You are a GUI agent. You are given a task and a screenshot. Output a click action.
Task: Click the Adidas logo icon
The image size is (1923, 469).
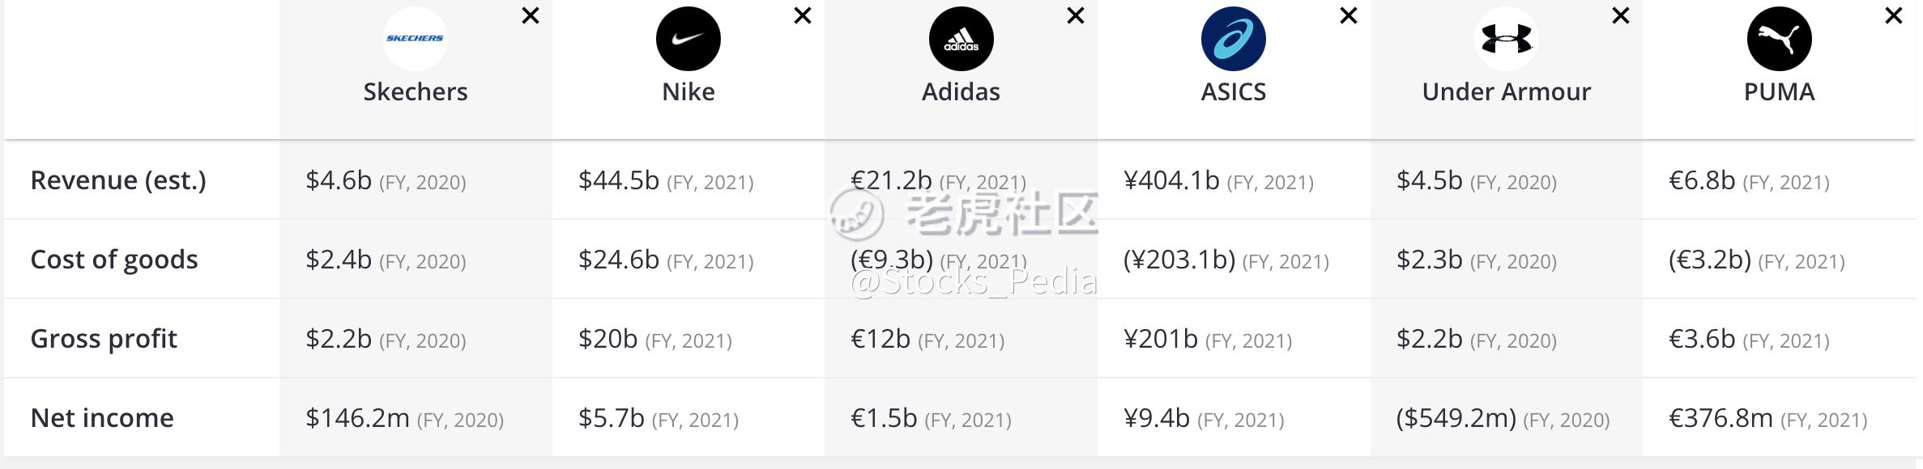point(961,39)
